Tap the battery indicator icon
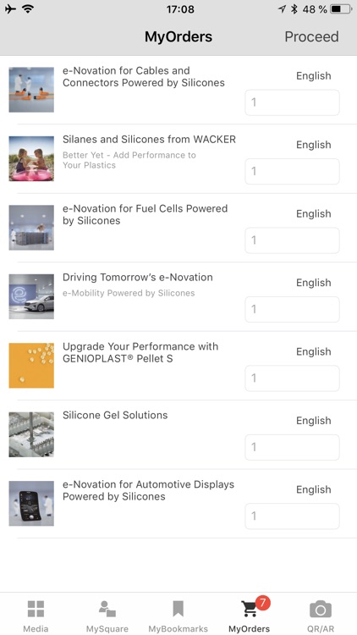Screen dimensions: 357x635 click(x=341, y=9)
